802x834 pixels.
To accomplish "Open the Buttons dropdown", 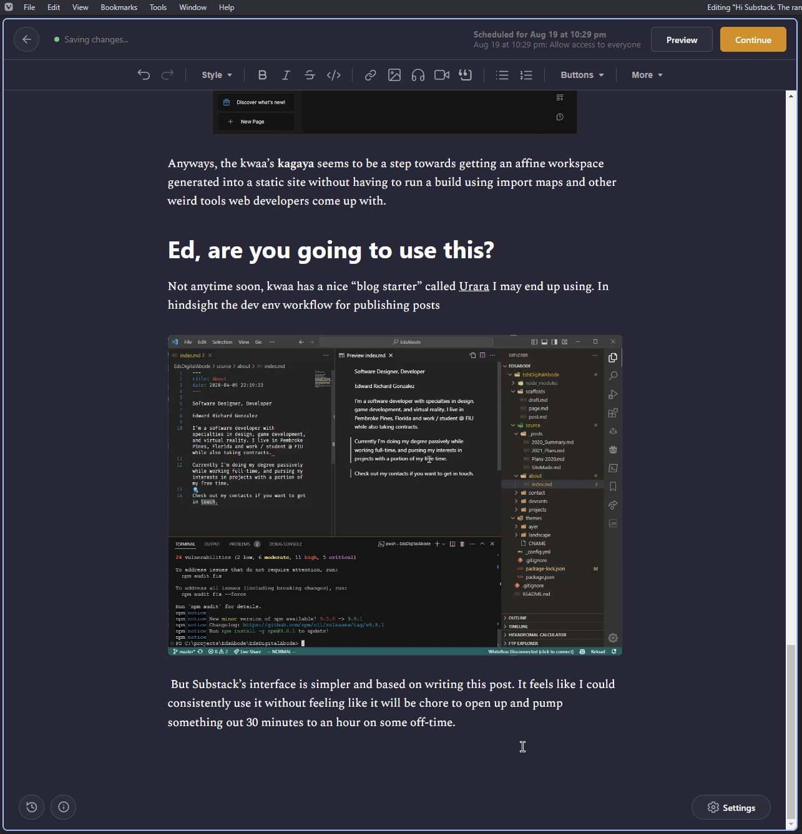I will pos(582,75).
